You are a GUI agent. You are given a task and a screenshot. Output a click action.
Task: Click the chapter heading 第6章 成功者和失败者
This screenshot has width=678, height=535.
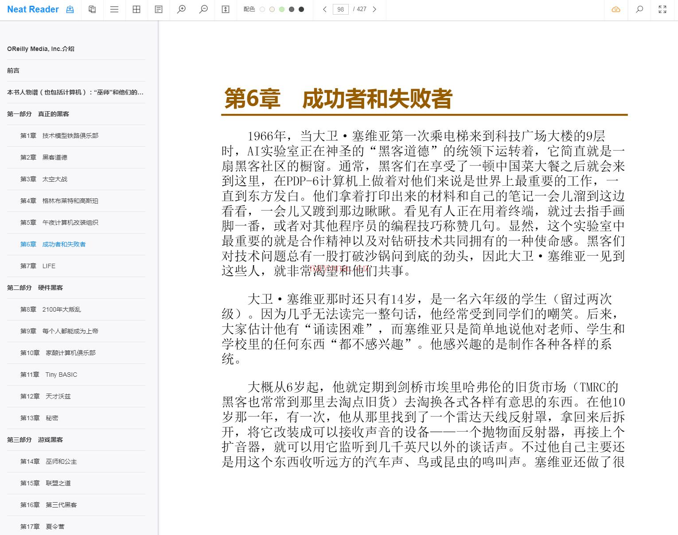tap(338, 98)
